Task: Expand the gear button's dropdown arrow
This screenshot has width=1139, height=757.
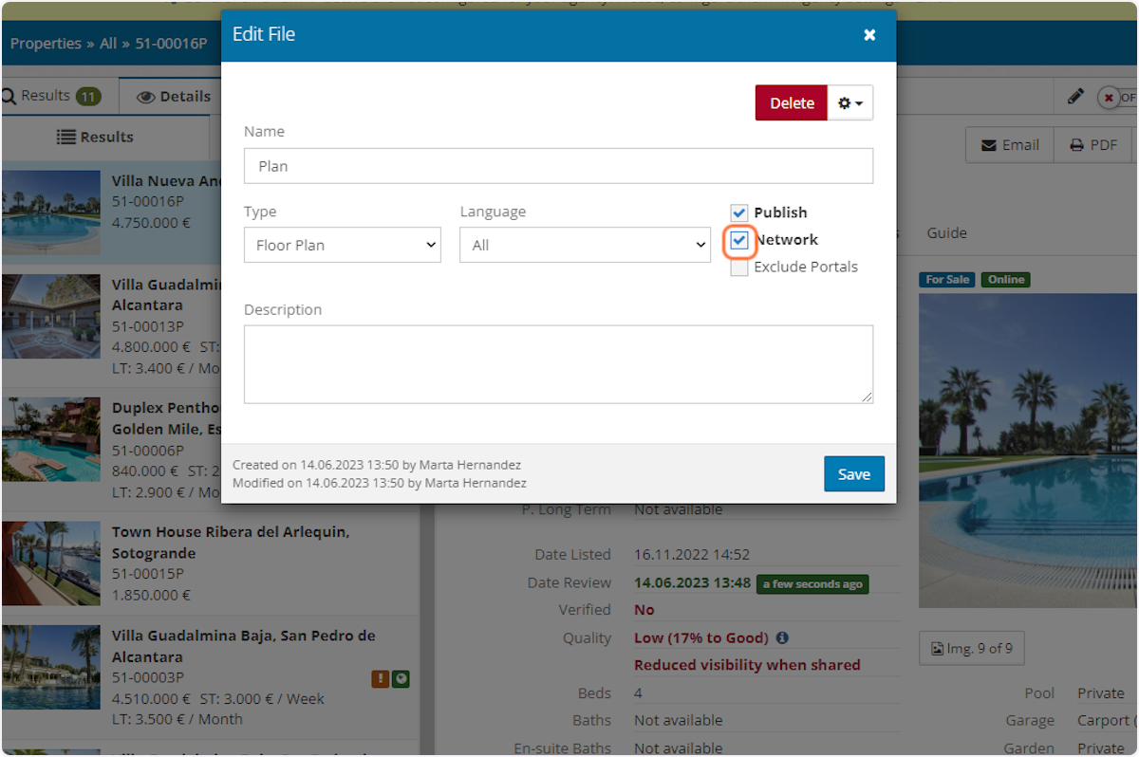Action: pyautogui.click(x=858, y=102)
